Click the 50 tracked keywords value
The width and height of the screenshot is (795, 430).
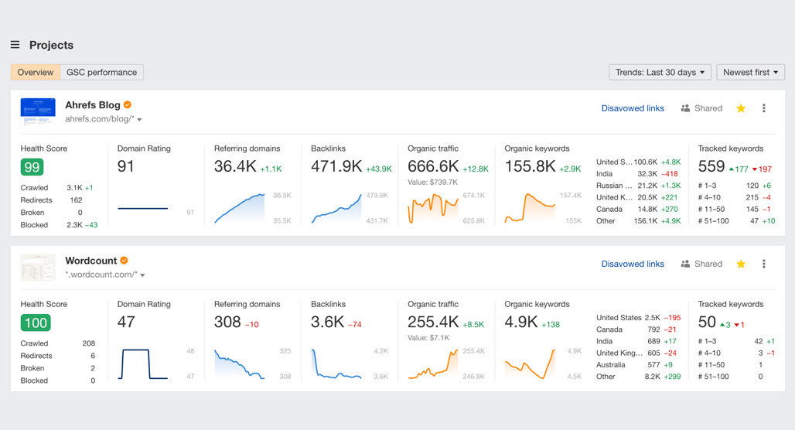707,322
